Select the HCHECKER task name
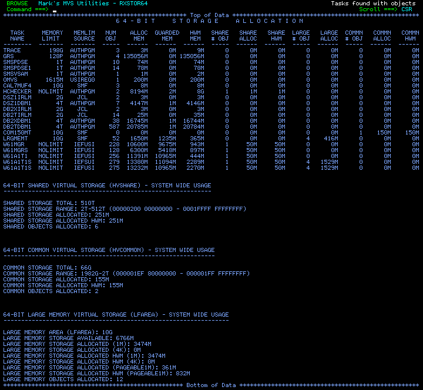 click(x=17, y=92)
